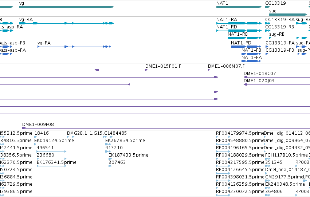
Task: Click the CG13319-PB protein label
Action: pyautogui.click(x=279, y=50)
